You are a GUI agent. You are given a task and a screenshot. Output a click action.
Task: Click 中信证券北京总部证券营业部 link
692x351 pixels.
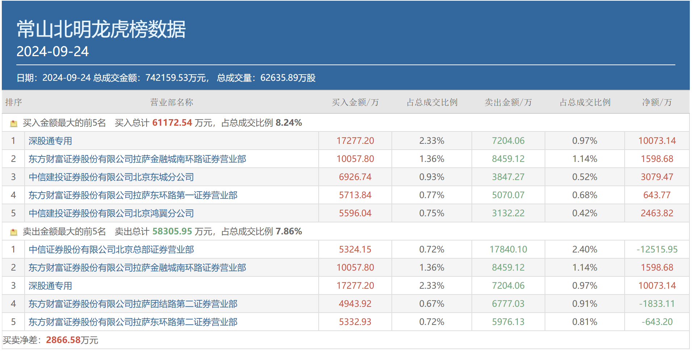point(111,250)
